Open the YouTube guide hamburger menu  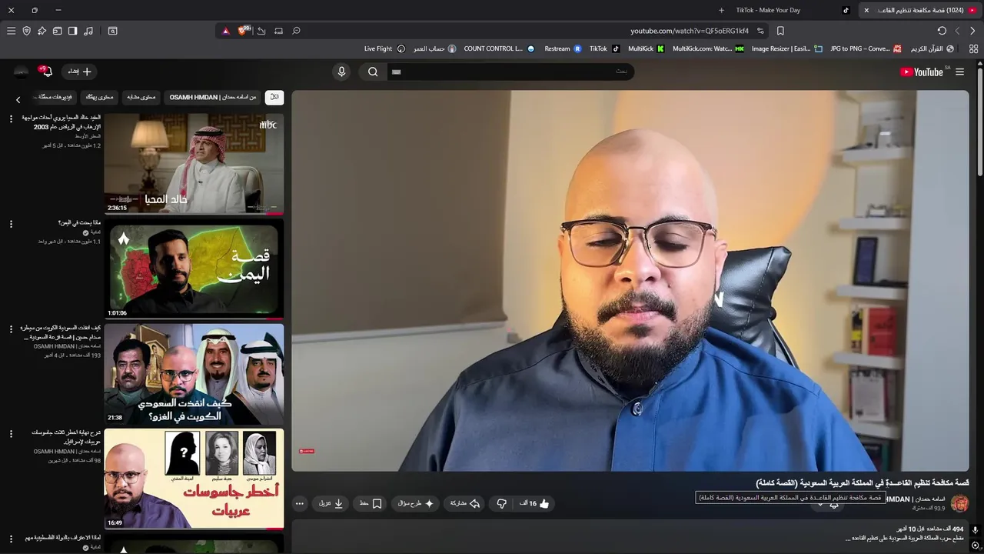coord(959,72)
